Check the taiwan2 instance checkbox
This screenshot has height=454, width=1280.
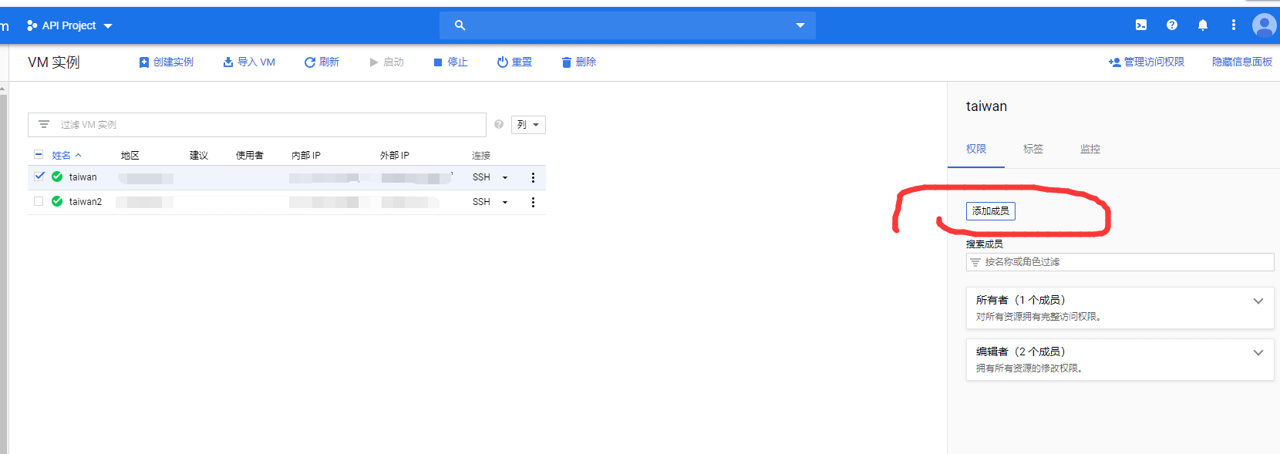39,201
